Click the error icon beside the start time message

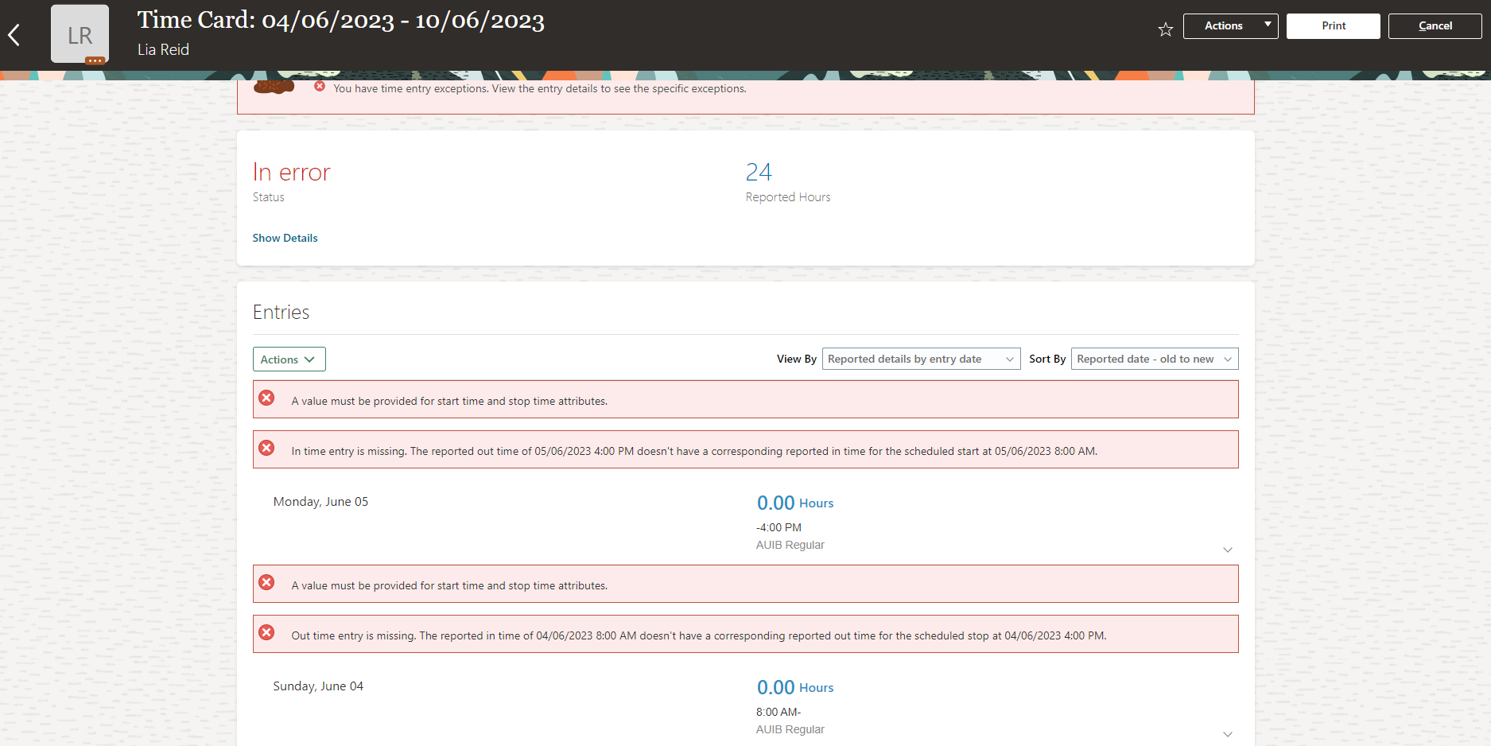(x=266, y=398)
